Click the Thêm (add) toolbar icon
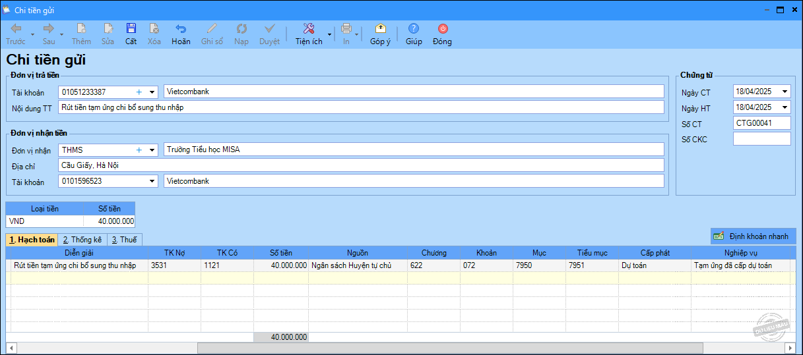The image size is (803, 355). (x=82, y=28)
